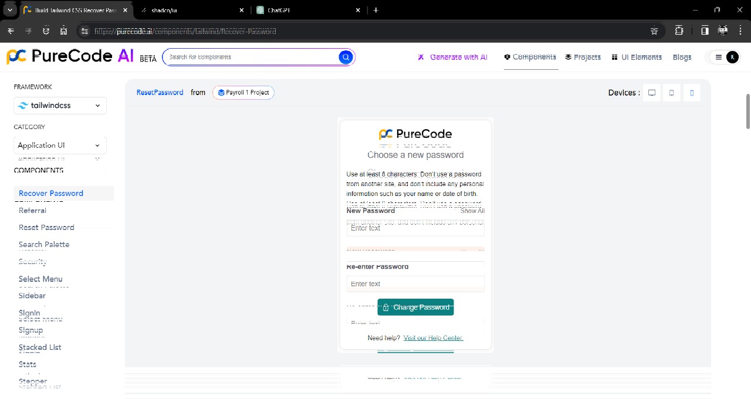Click the PureCode AI logo in header
This screenshot has height=399, width=751.
tap(70, 56)
